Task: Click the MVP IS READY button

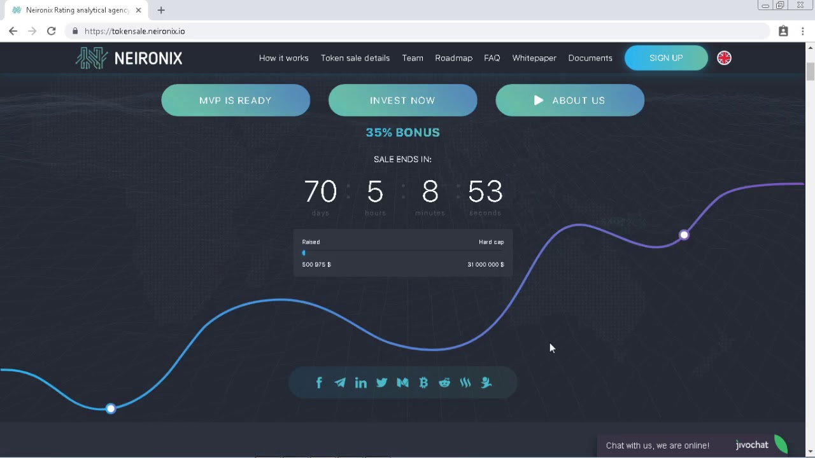Action: pos(236,101)
